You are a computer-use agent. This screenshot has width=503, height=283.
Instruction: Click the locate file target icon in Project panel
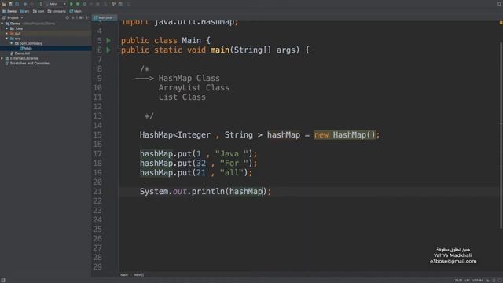point(68,17)
